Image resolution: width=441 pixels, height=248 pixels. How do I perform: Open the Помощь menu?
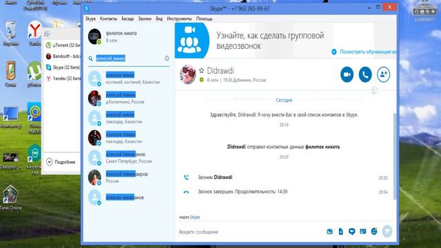coord(204,19)
